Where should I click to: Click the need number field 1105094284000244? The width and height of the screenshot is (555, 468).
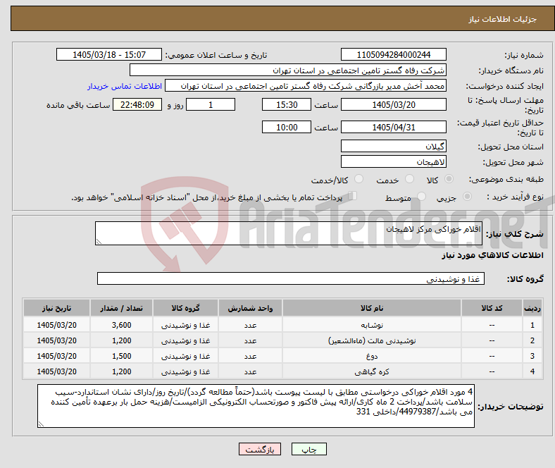(394, 54)
